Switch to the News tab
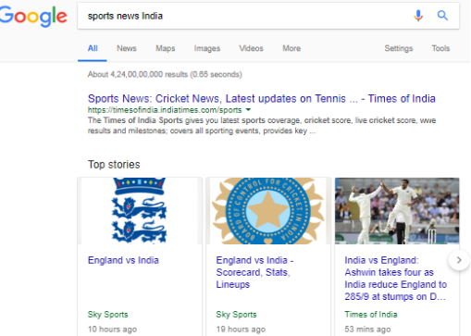The width and height of the screenshot is (471, 336). [127, 48]
